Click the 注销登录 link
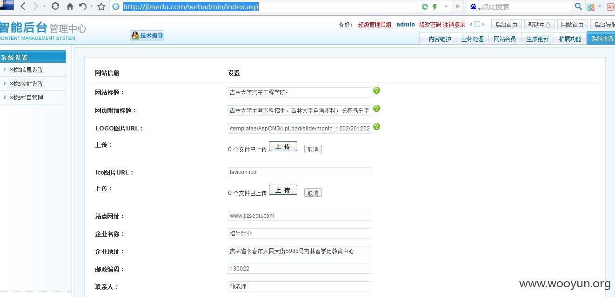Screen dimensions: 615x297 coord(454,25)
